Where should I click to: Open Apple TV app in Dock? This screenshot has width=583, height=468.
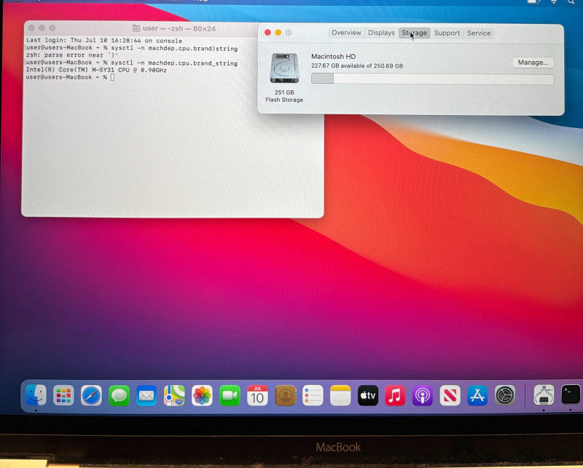click(x=368, y=395)
